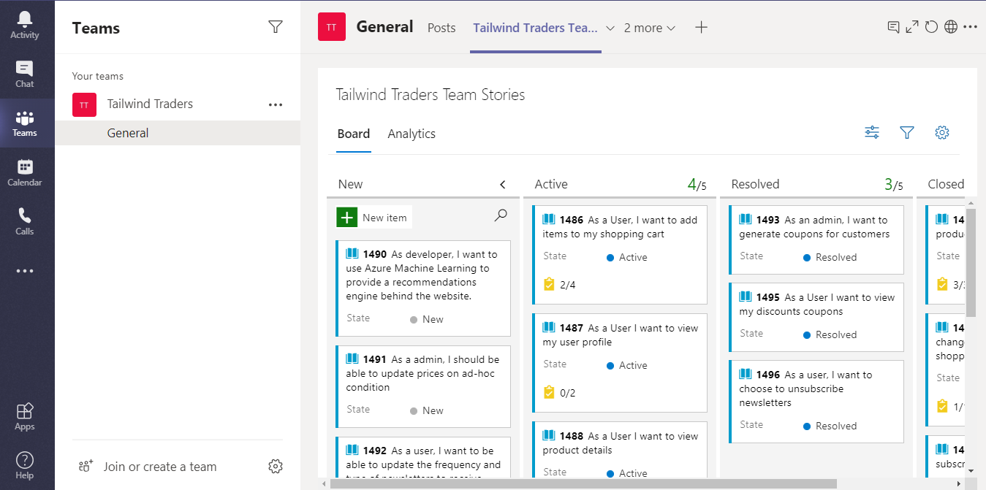Click the filter funnel beside Teams heading
The image size is (986, 490).
point(276,27)
